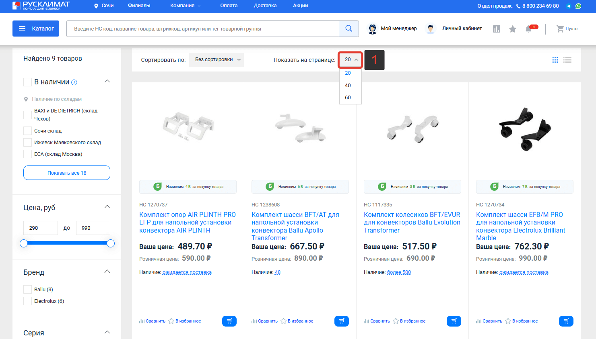Open the Каталог button
Image resolution: width=596 pixels, height=339 pixels.
point(36,29)
